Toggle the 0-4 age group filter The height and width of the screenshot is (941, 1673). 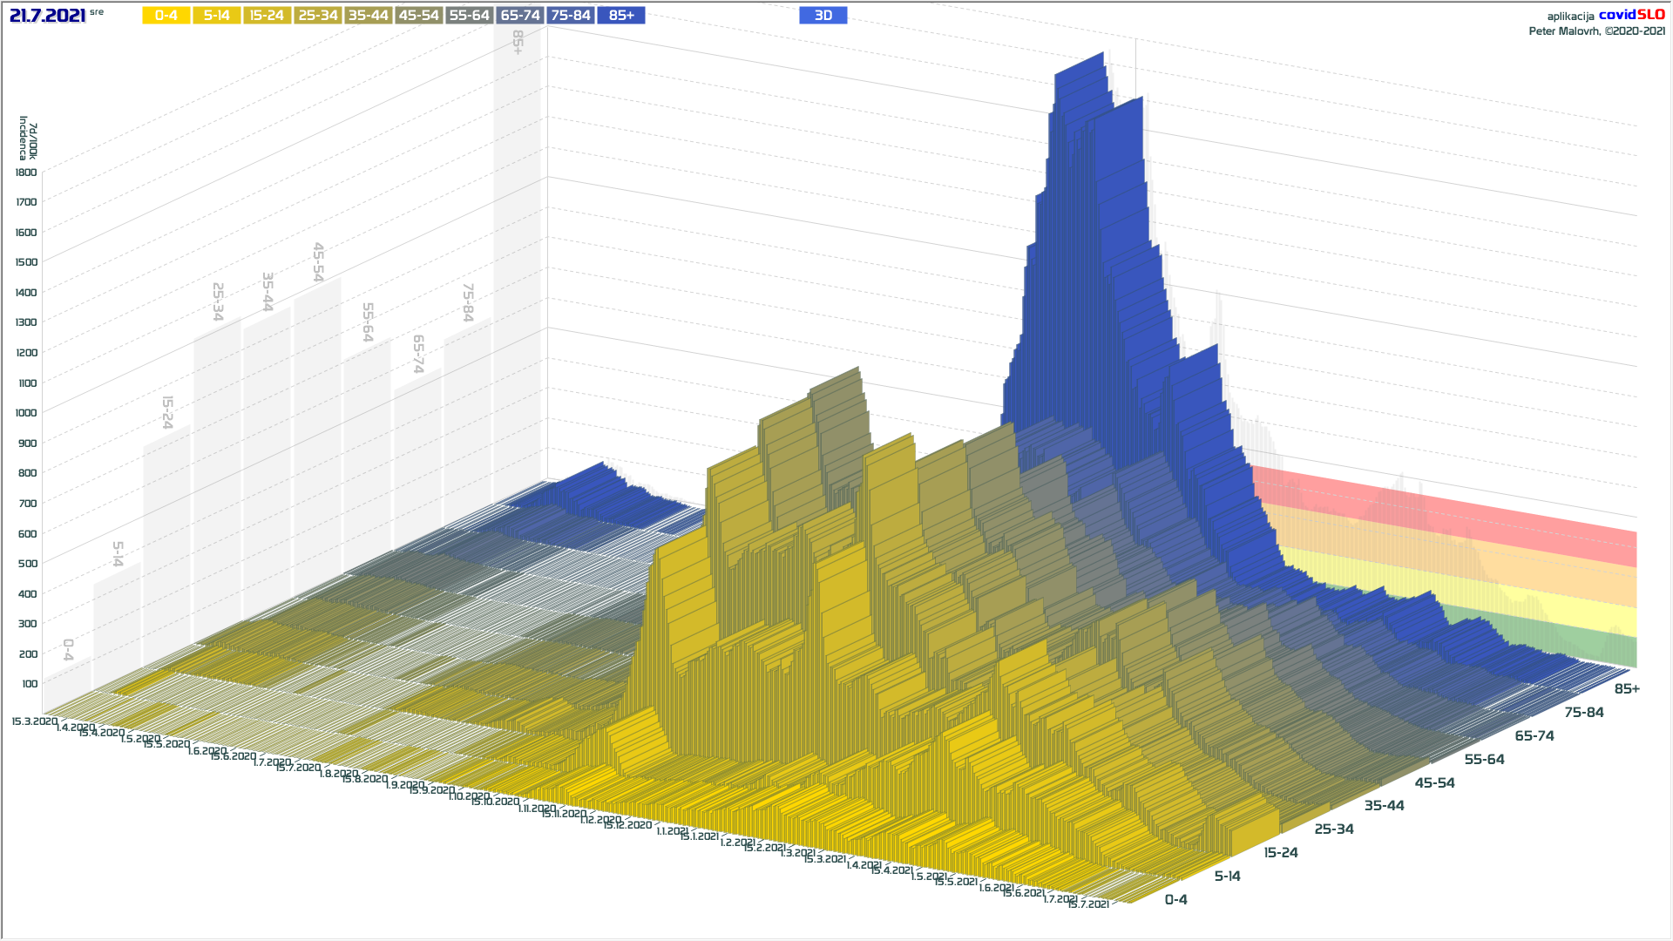coord(166,16)
